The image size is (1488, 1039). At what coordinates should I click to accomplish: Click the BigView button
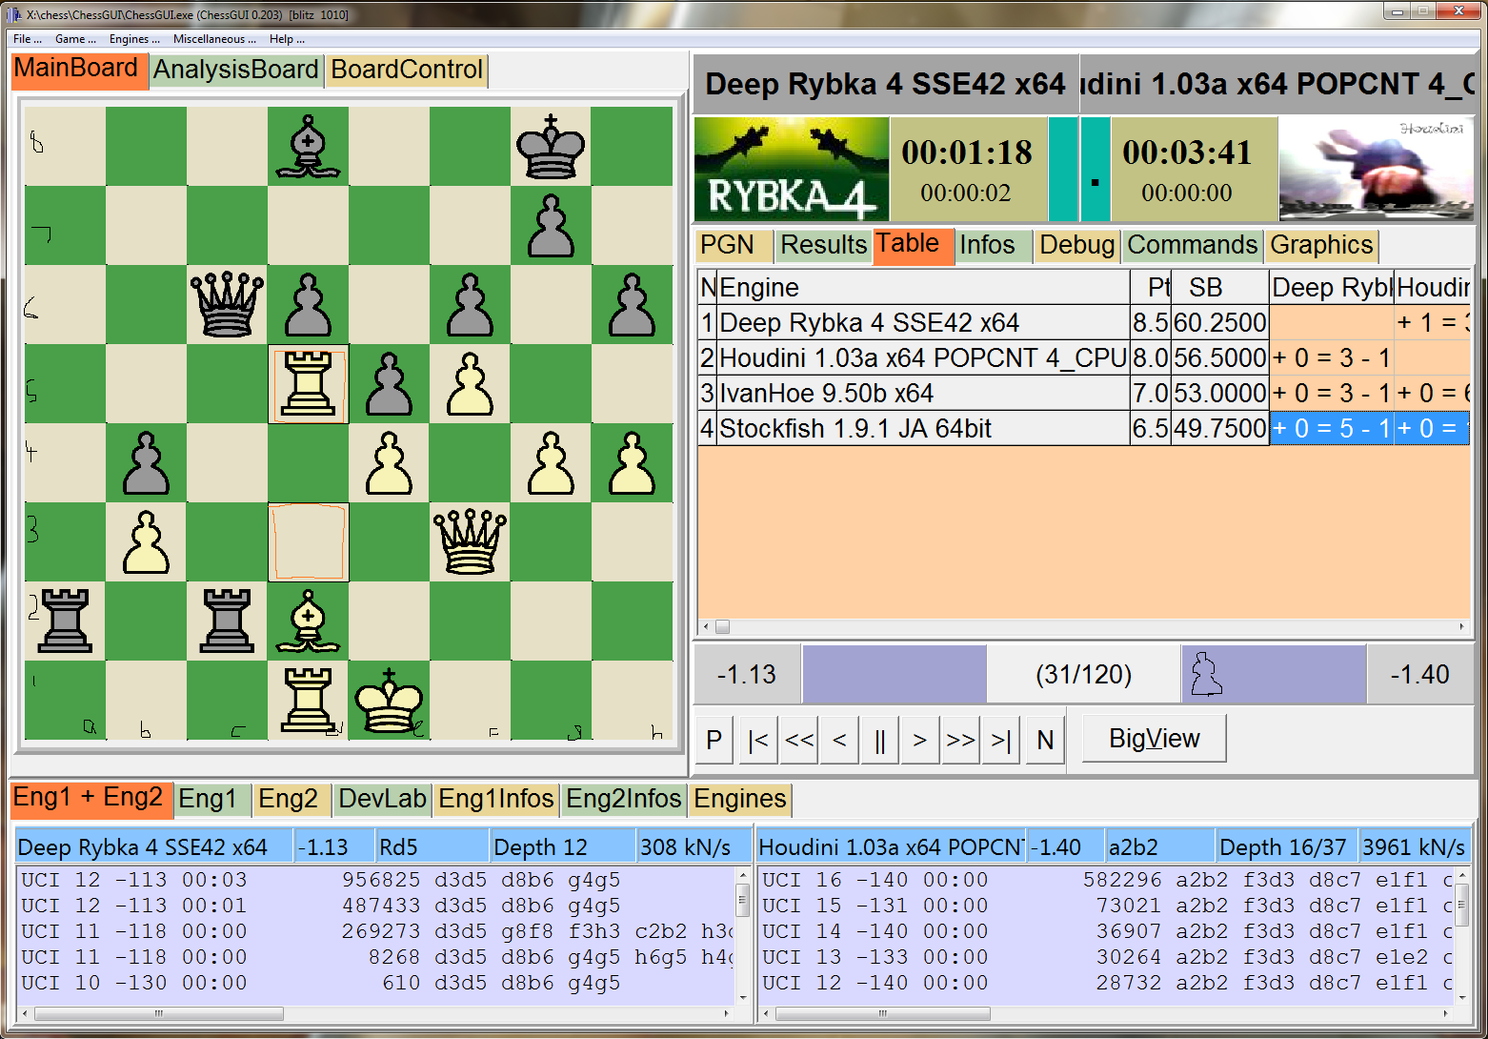coord(1155,739)
